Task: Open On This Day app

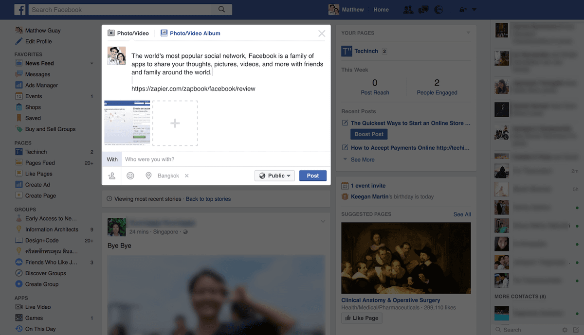Action: [40, 329]
